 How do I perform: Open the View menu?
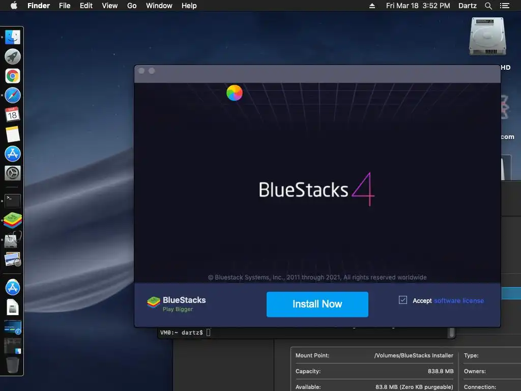pyautogui.click(x=110, y=6)
